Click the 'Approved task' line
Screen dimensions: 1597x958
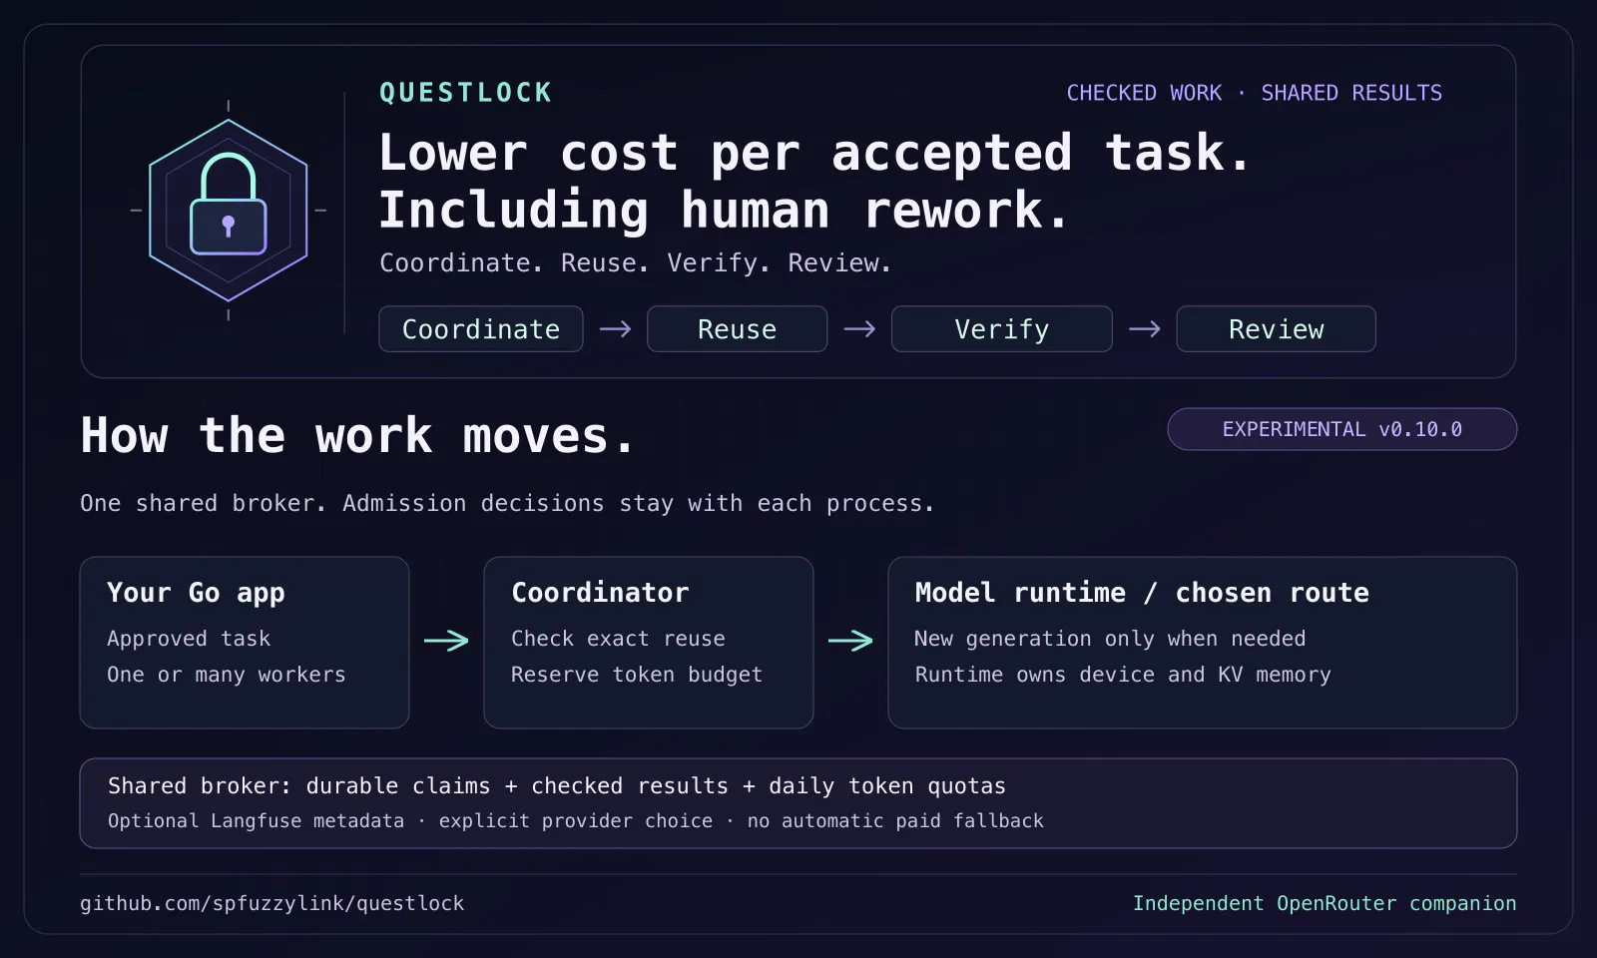(x=189, y=639)
